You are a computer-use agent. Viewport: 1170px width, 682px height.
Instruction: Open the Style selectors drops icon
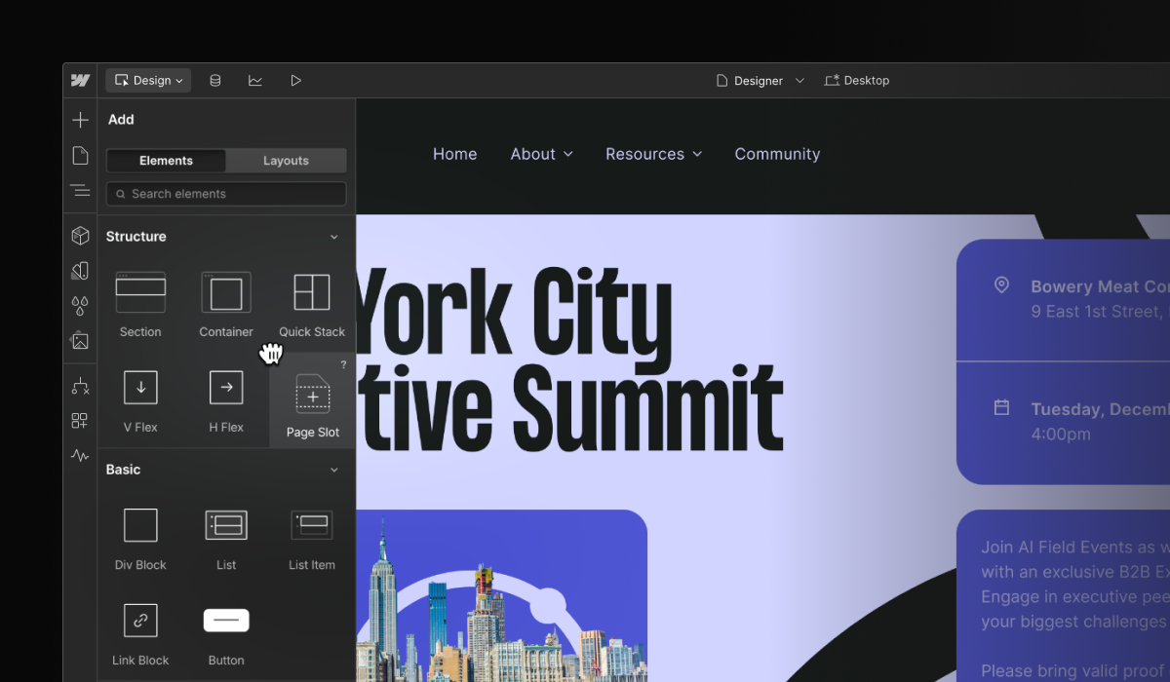coord(81,306)
